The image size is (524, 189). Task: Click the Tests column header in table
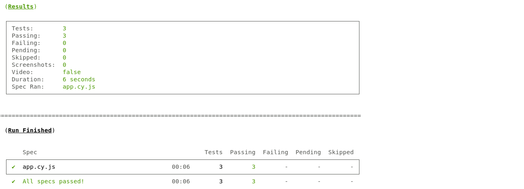pos(213,152)
